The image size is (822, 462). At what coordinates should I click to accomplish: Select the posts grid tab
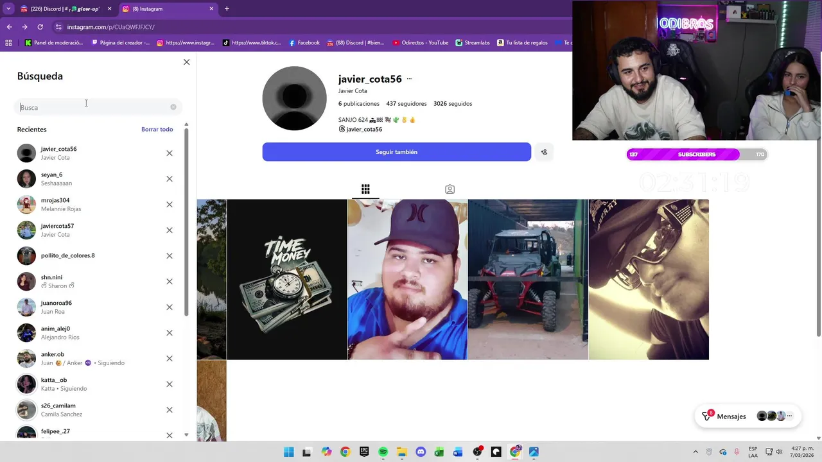click(x=365, y=189)
